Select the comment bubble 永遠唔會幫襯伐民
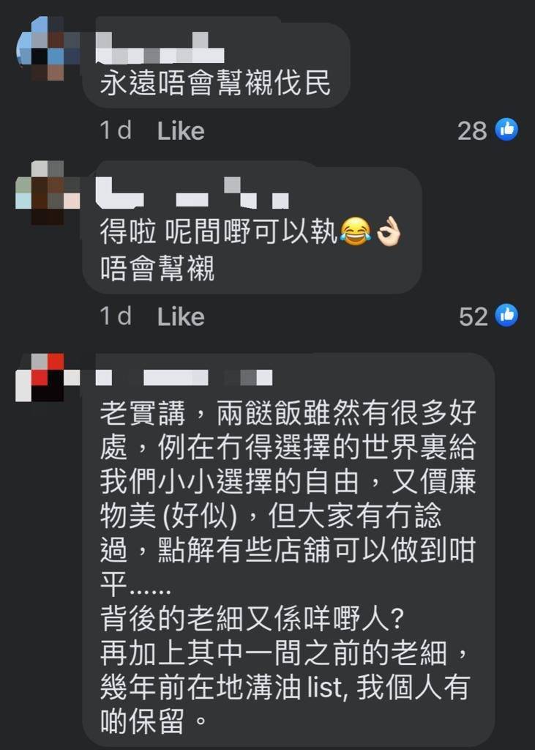This screenshot has width=535, height=750. click(x=216, y=62)
